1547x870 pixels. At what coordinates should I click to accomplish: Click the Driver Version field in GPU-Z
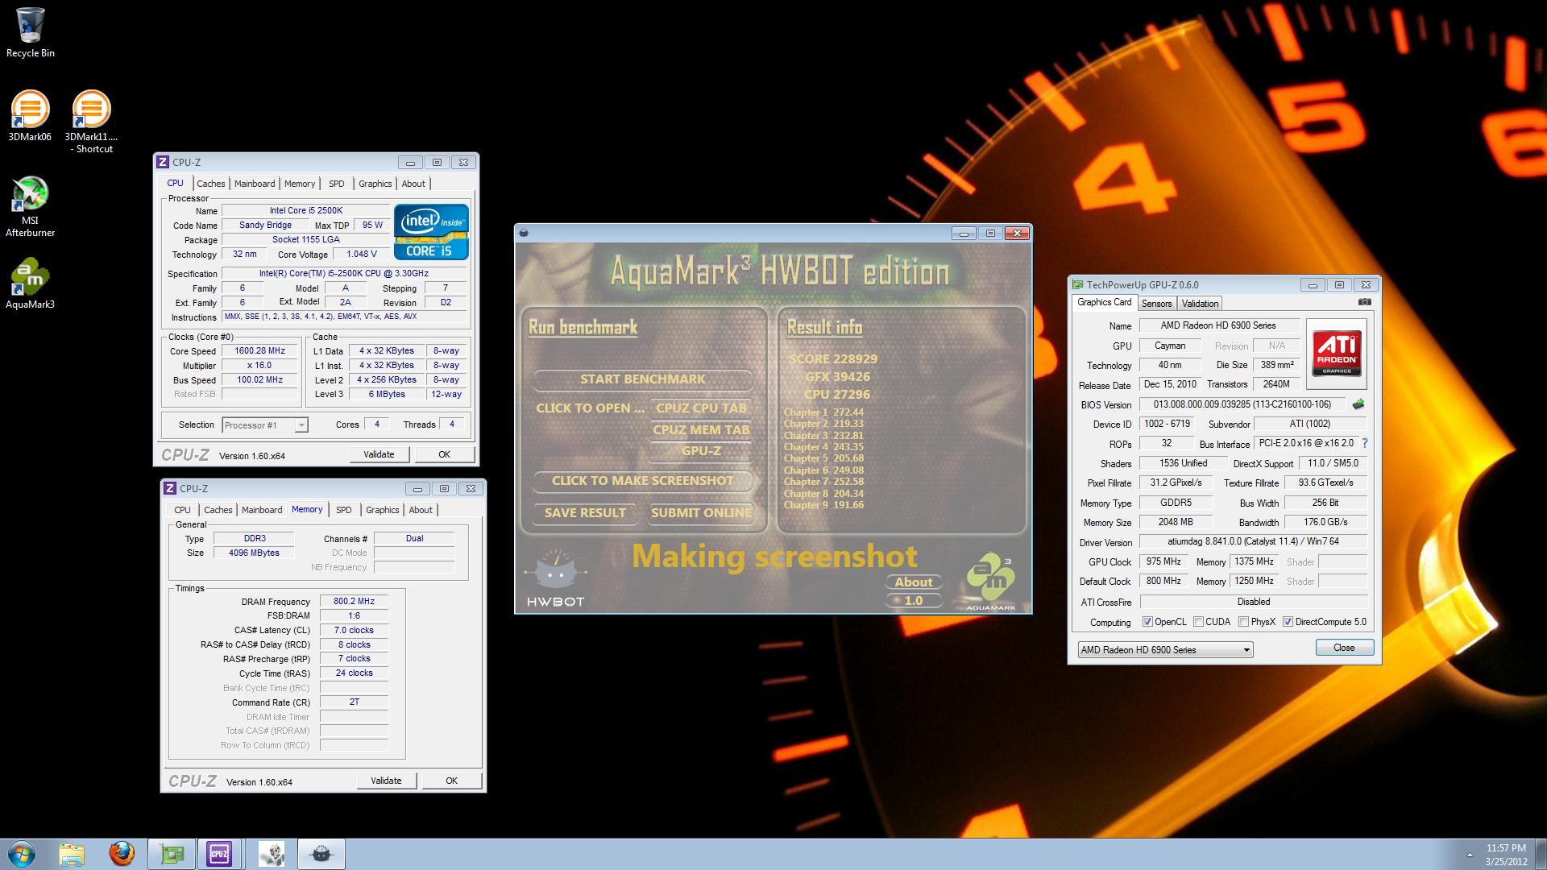pos(1253,541)
